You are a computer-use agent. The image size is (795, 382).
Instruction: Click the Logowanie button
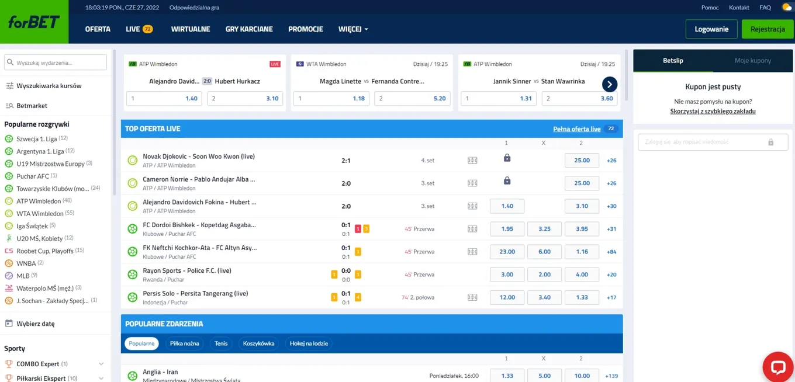pos(711,29)
